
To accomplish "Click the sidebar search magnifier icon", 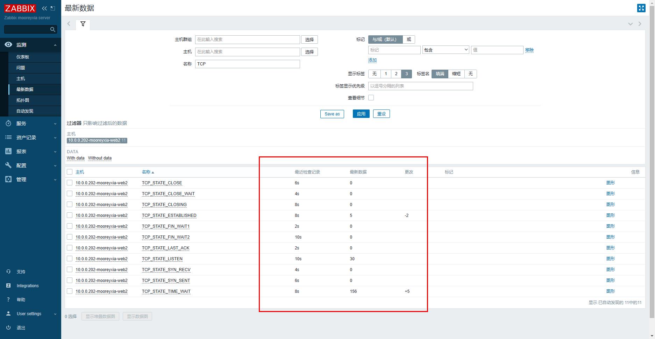I will (x=53, y=29).
